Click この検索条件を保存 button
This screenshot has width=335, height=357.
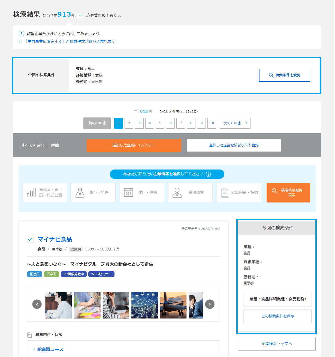coord(277,316)
